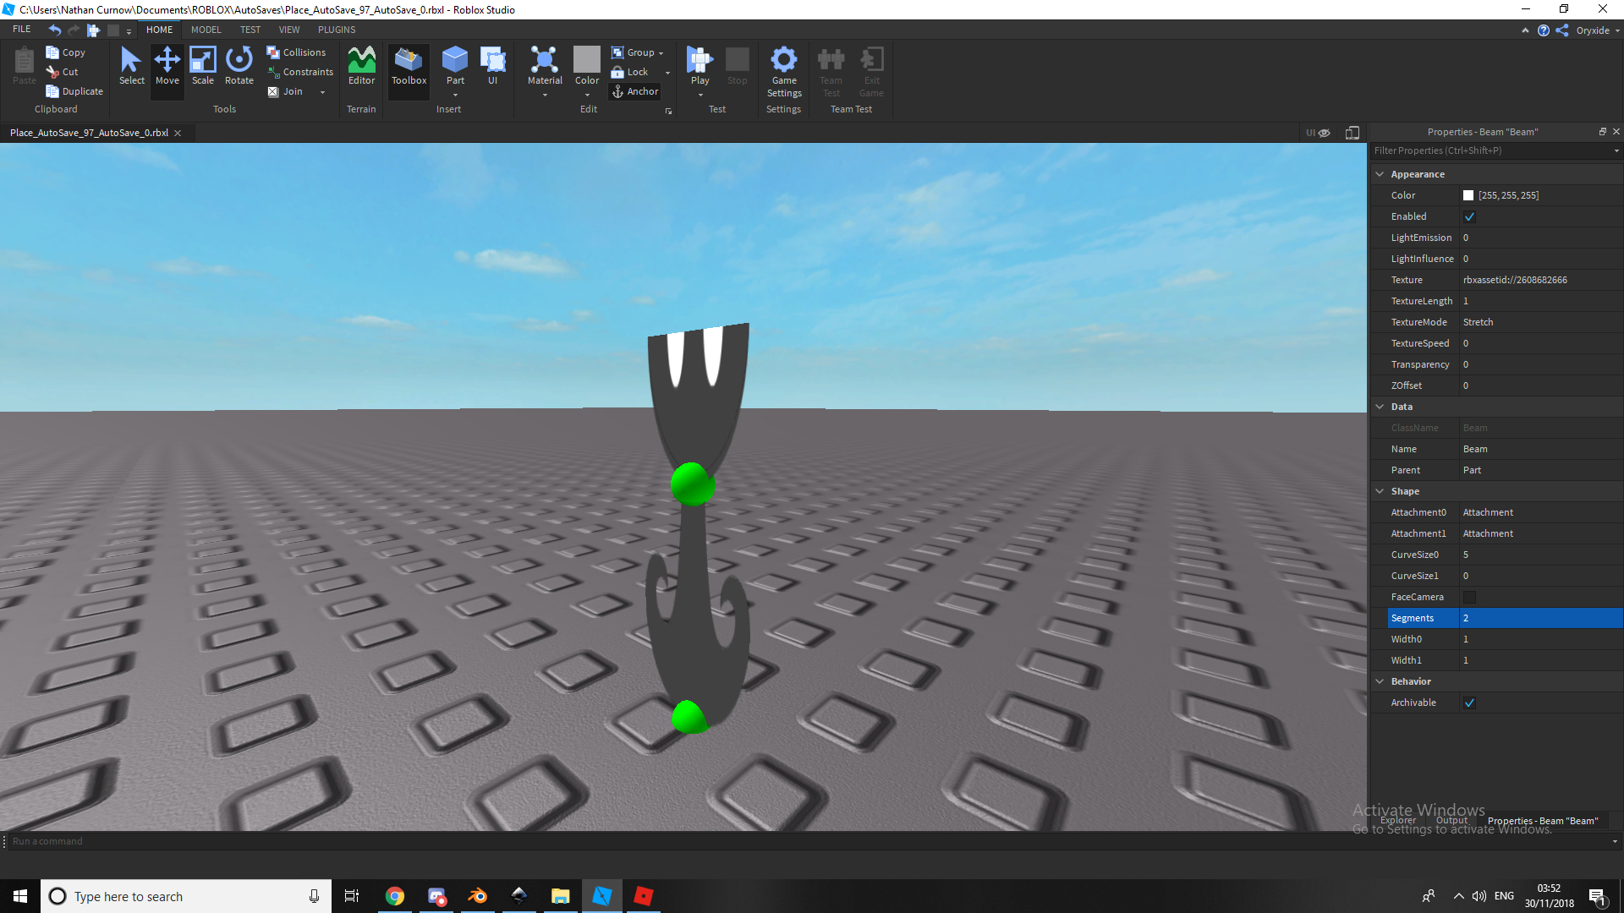Collapse the Shape property section
This screenshot has height=913, width=1624.
(x=1380, y=491)
